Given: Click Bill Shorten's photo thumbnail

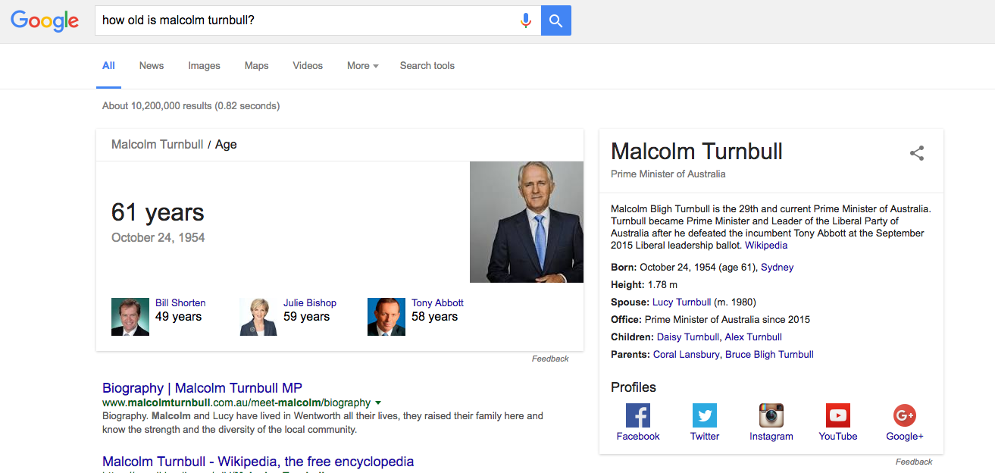Looking at the screenshot, I should pos(130,317).
